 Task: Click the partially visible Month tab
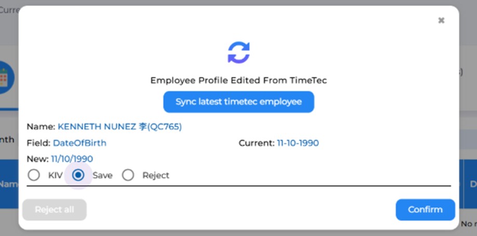point(7,140)
